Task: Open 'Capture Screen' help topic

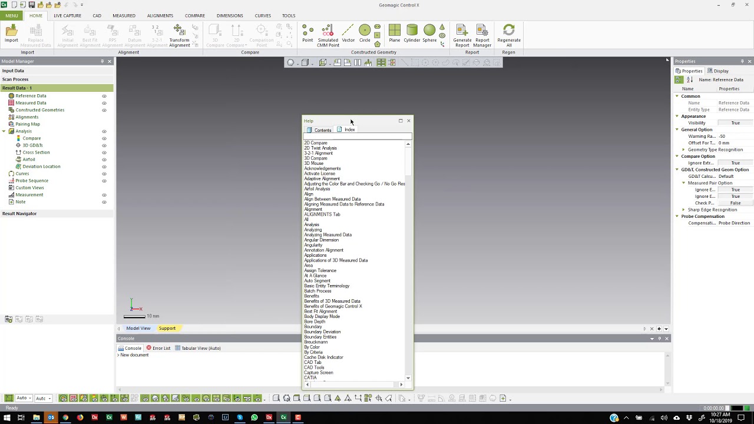Action: click(319, 372)
